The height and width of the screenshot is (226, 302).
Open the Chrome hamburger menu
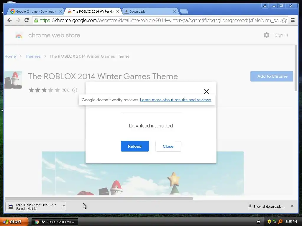point(293,20)
